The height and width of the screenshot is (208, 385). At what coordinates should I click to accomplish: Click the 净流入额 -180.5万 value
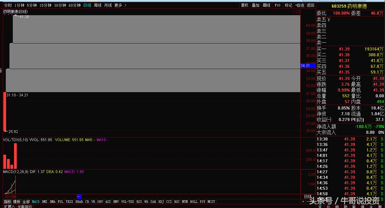(x=363, y=127)
